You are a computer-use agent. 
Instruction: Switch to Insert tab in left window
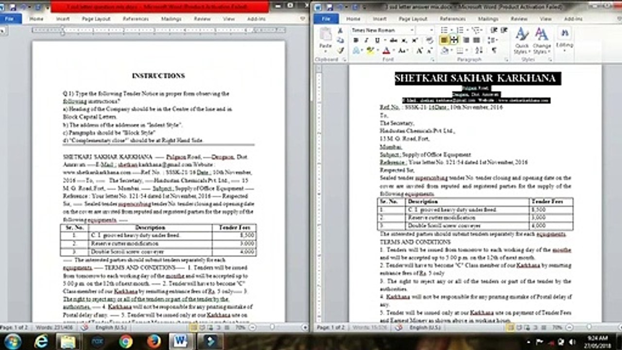[63, 18]
